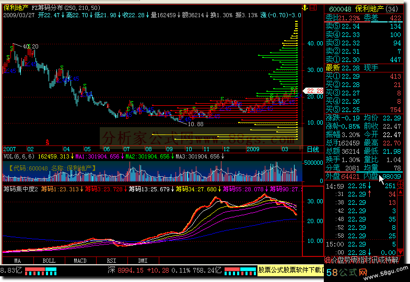Switch to the MA indicator tab

(x=18, y=261)
